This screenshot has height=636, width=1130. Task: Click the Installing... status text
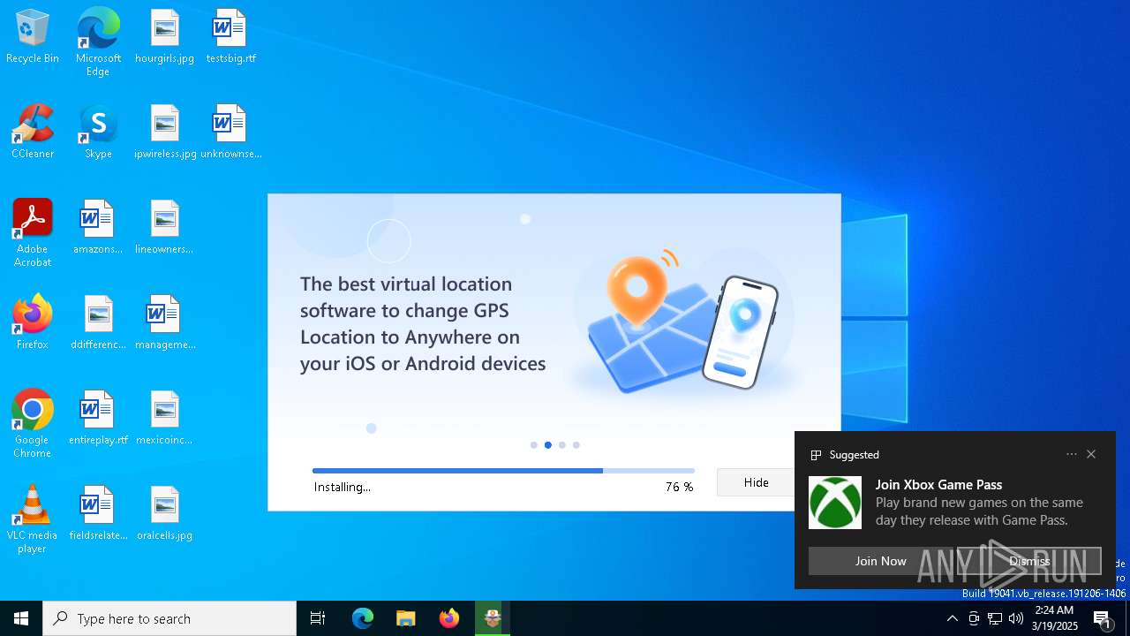point(343,487)
